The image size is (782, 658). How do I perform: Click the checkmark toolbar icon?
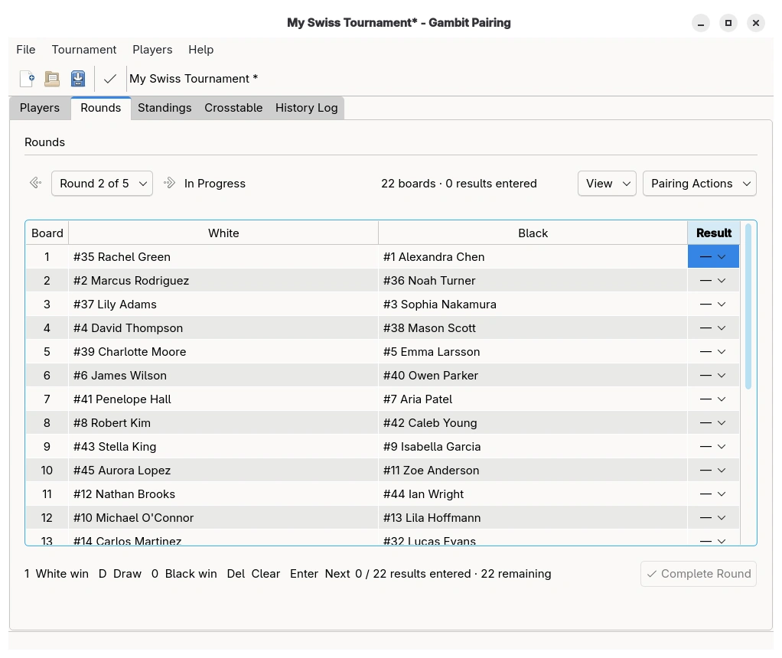click(x=110, y=79)
